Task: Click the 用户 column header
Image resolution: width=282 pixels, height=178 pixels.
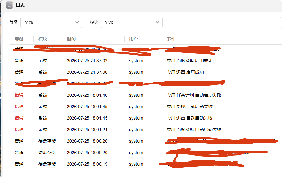Action: pyautogui.click(x=134, y=39)
